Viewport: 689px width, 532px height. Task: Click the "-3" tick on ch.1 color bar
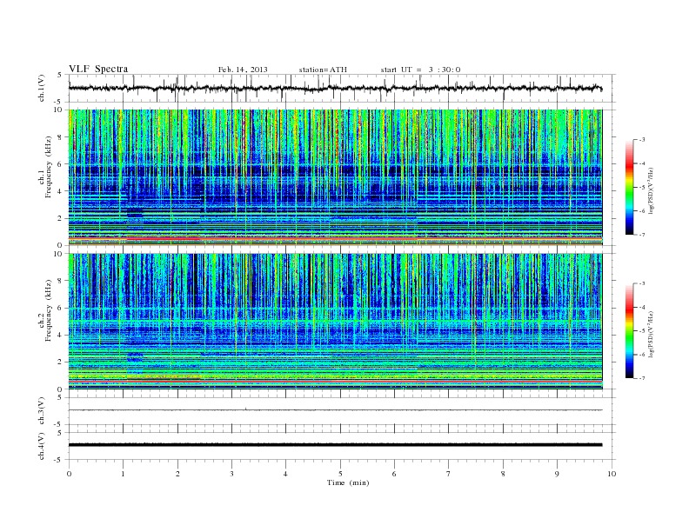642,140
